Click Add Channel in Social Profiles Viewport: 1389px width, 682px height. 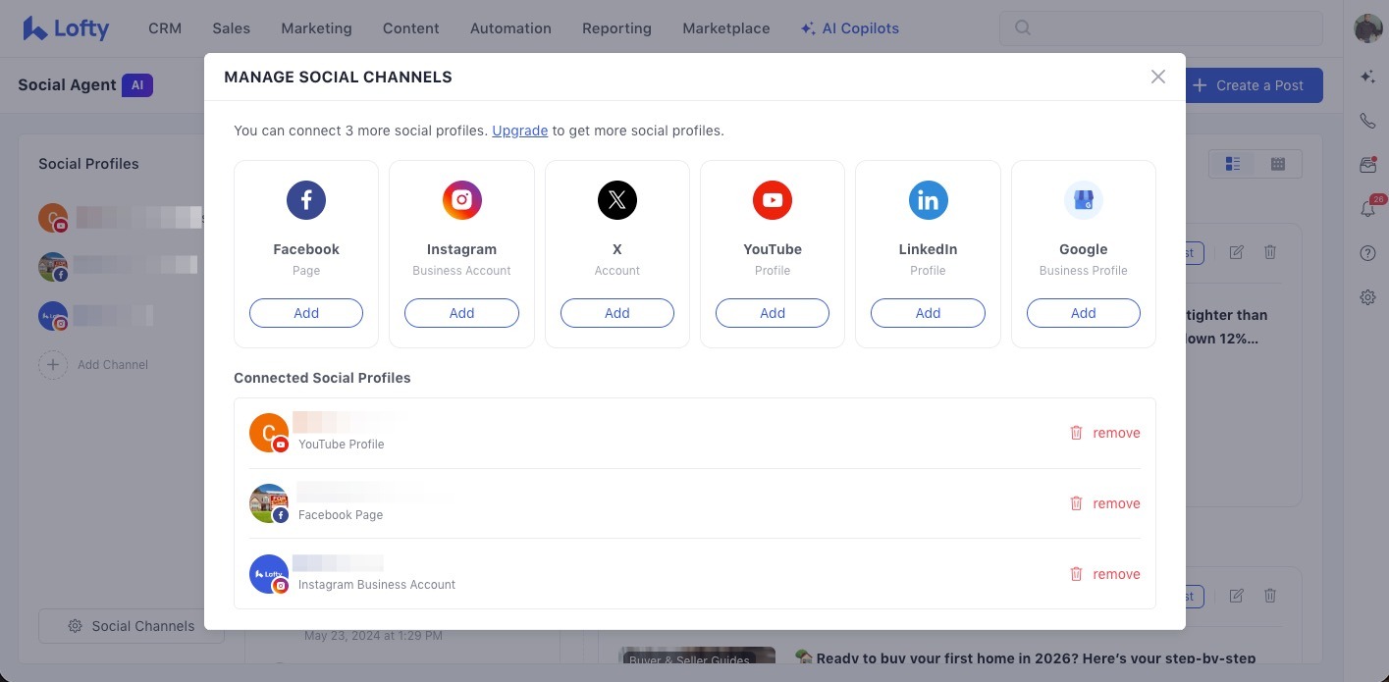93,364
